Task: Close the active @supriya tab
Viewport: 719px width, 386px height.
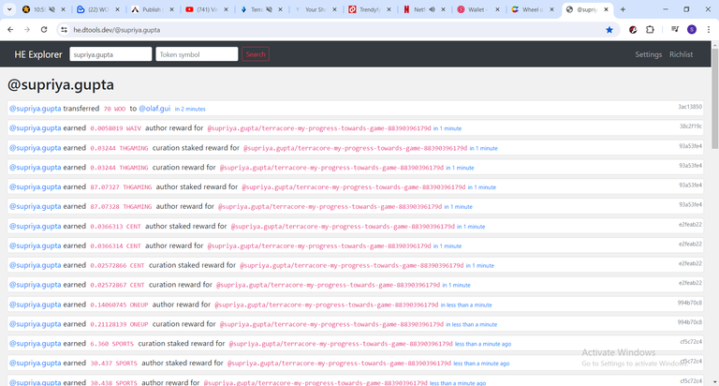Action: point(606,9)
